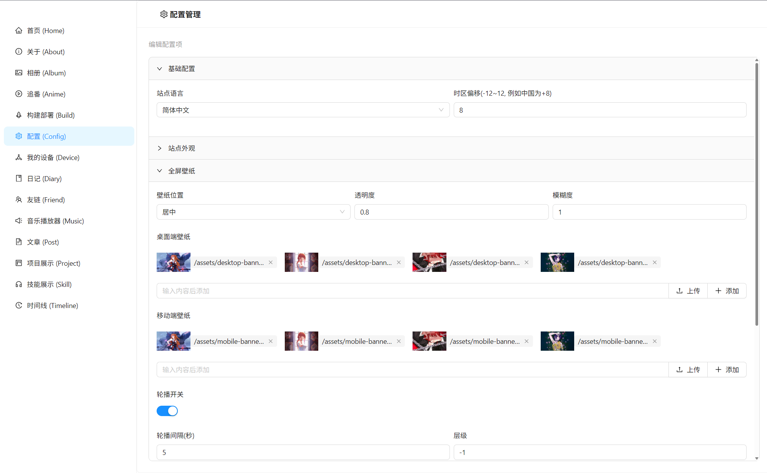Click the gear icon beside 配置管理 title
Screen dimensions: 767x473
pyautogui.click(x=164, y=14)
